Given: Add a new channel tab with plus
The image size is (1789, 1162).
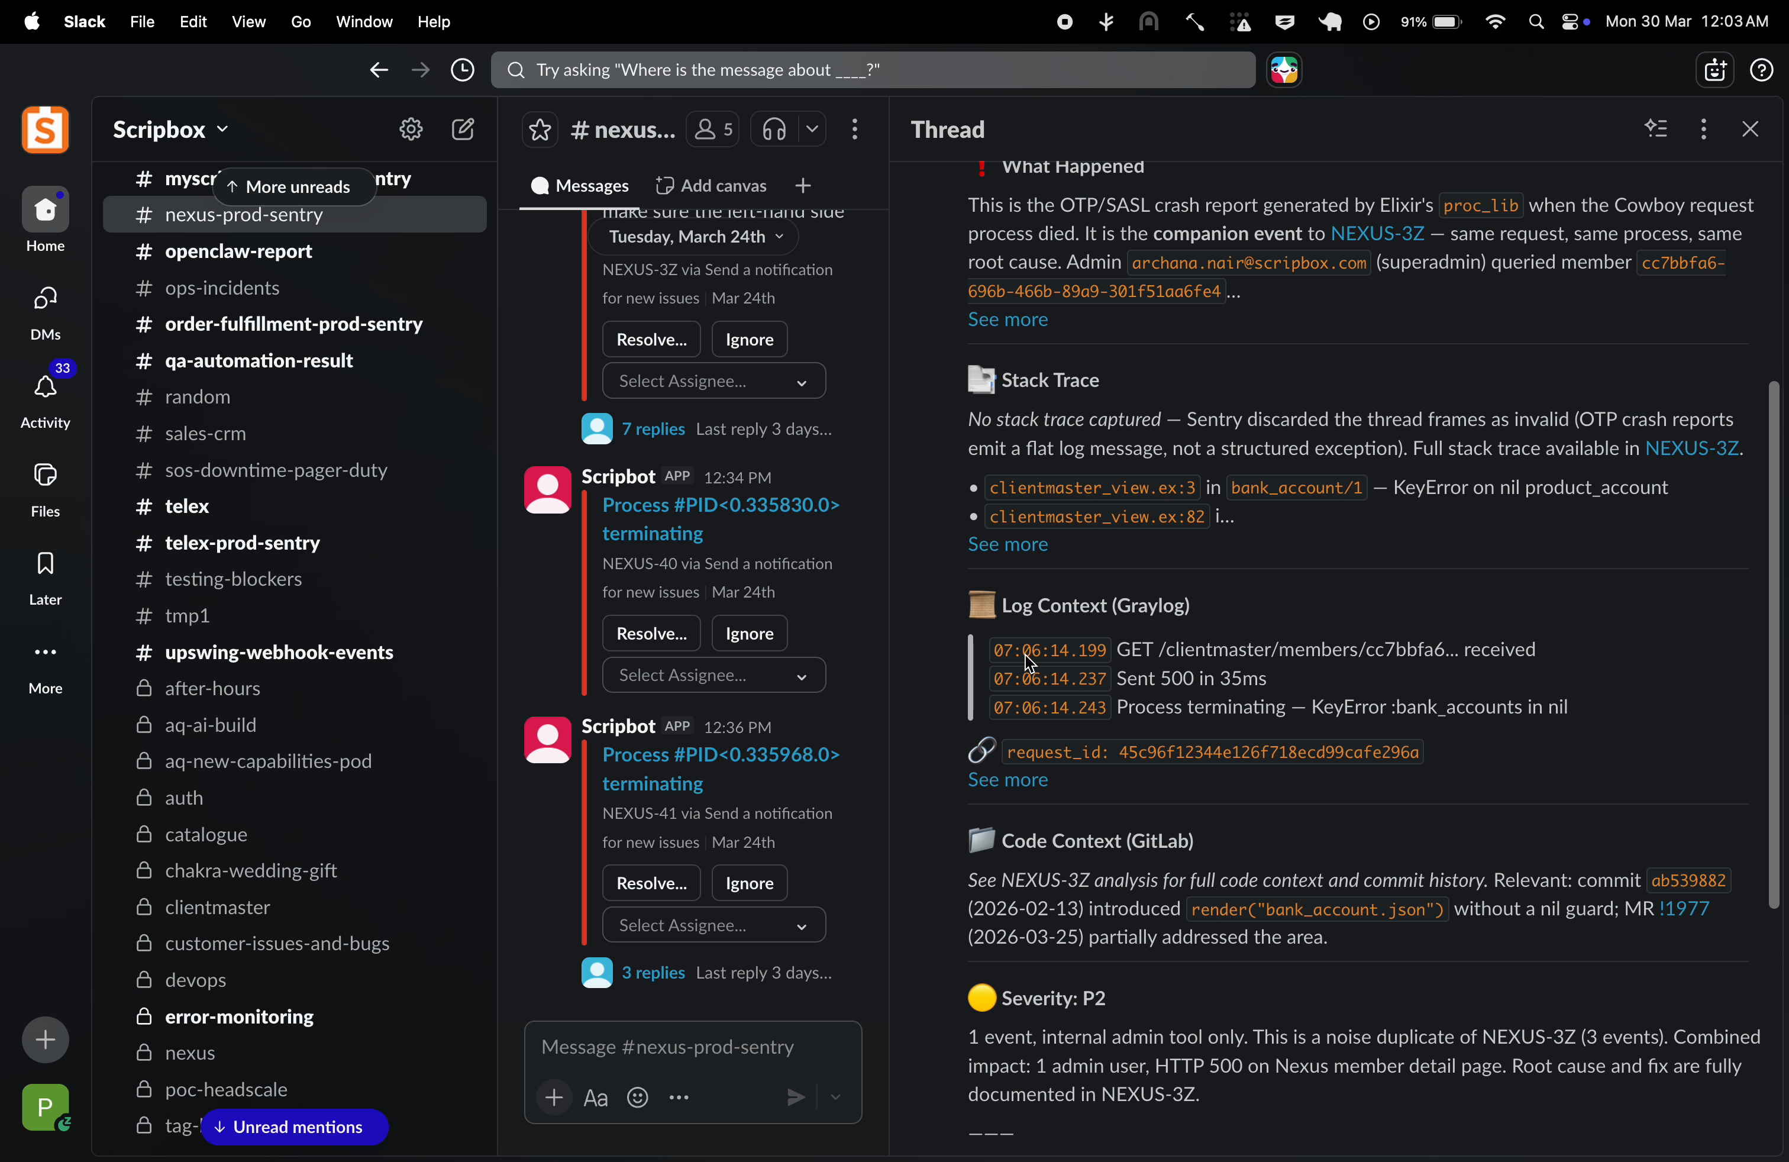Looking at the screenshot, I should (x=803, y=186).
